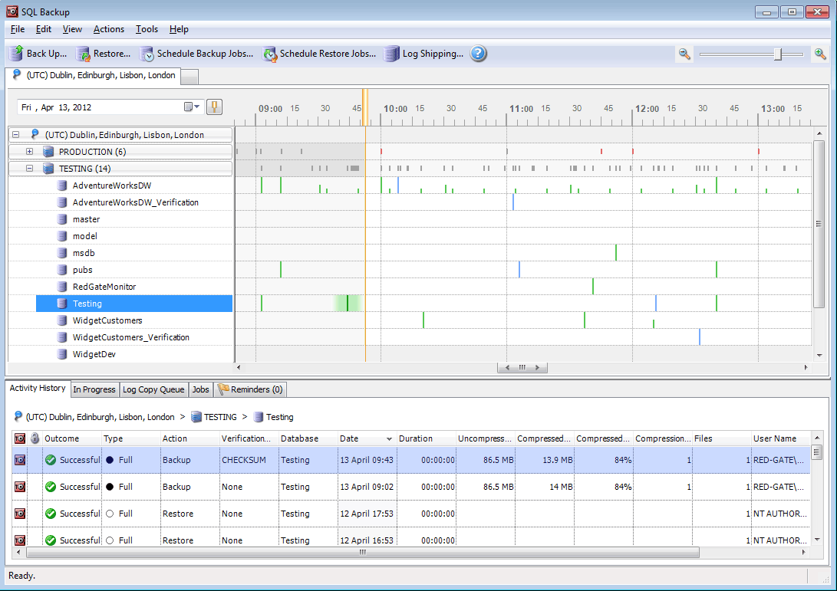Open the Restore wizard from the toolbar
The height and width of the screenshot is (591, 837).
103,54
